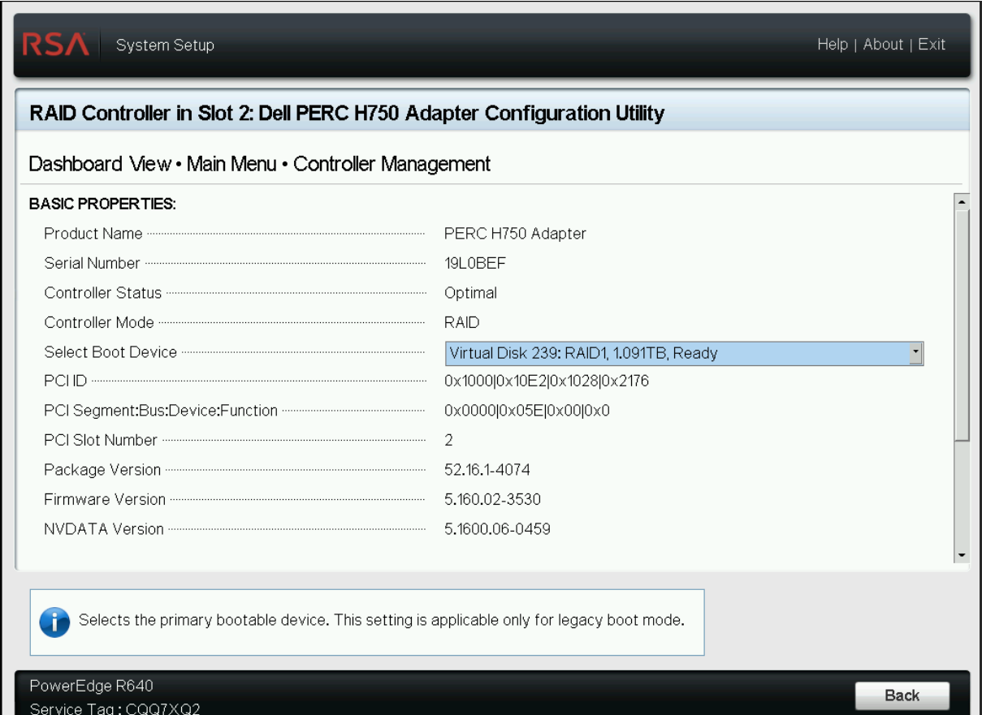Image resolution: width=982 pixels, height=715 pixels.
Task: Open the About link
Action: tap(883, 45)
